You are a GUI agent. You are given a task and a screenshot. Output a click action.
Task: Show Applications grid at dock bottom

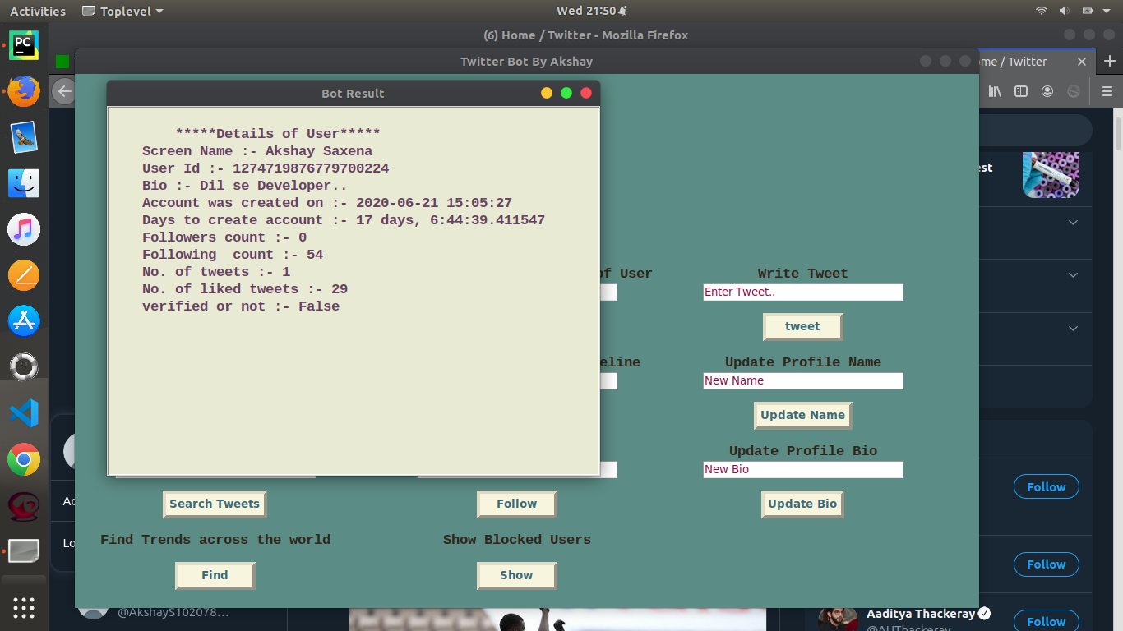click(24, 607)
